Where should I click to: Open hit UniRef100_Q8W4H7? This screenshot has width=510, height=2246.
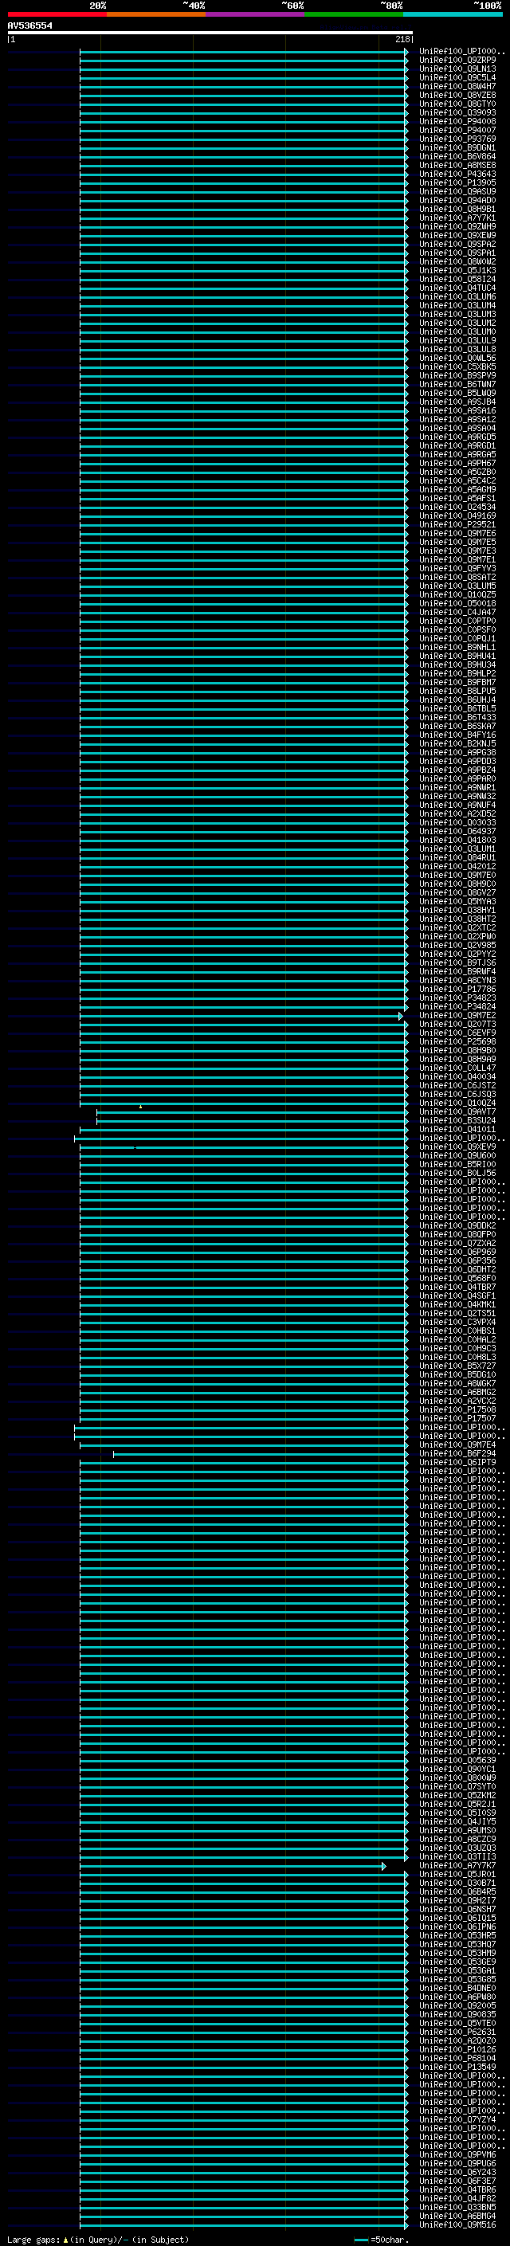pyautogui.click(x=457, y=86)
